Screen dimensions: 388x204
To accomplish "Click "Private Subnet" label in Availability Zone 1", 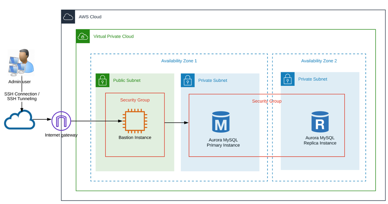I will tap(212, 80).
